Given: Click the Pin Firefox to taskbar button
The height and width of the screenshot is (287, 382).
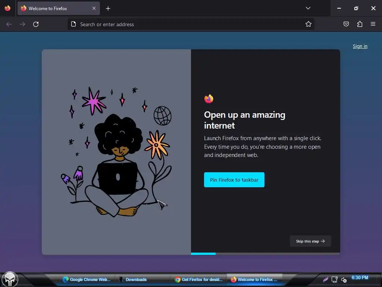Looking at the screenshot, I should (x=234, y=180).
